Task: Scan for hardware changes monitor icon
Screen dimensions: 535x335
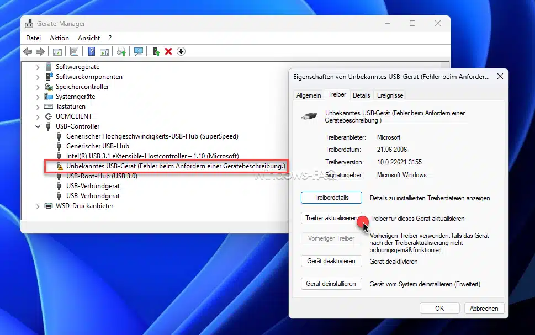Action: 139,51
